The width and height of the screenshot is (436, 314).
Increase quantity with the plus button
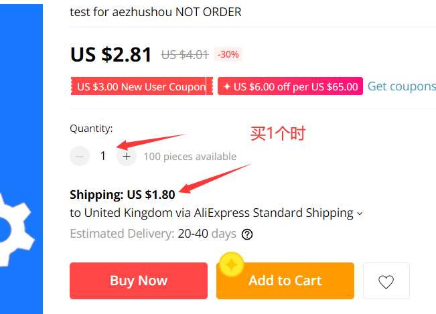click(x=127, y=156)
